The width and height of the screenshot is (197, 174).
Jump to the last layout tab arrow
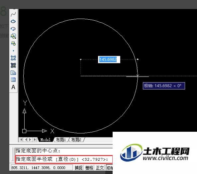coord(35,140)
